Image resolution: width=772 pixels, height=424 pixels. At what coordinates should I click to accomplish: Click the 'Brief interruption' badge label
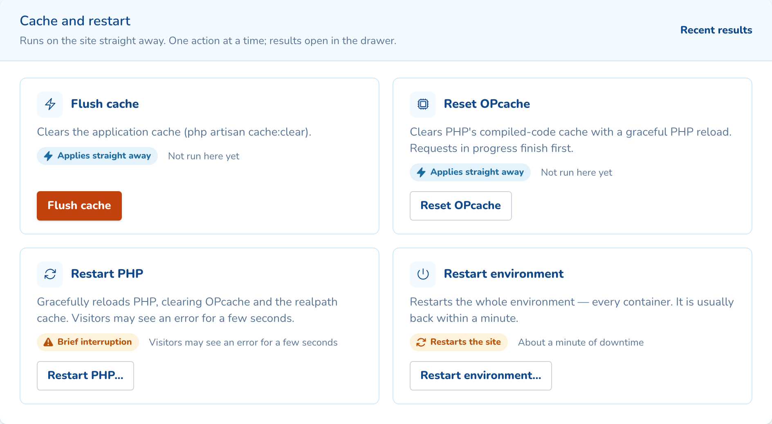[x=94, y=342]
